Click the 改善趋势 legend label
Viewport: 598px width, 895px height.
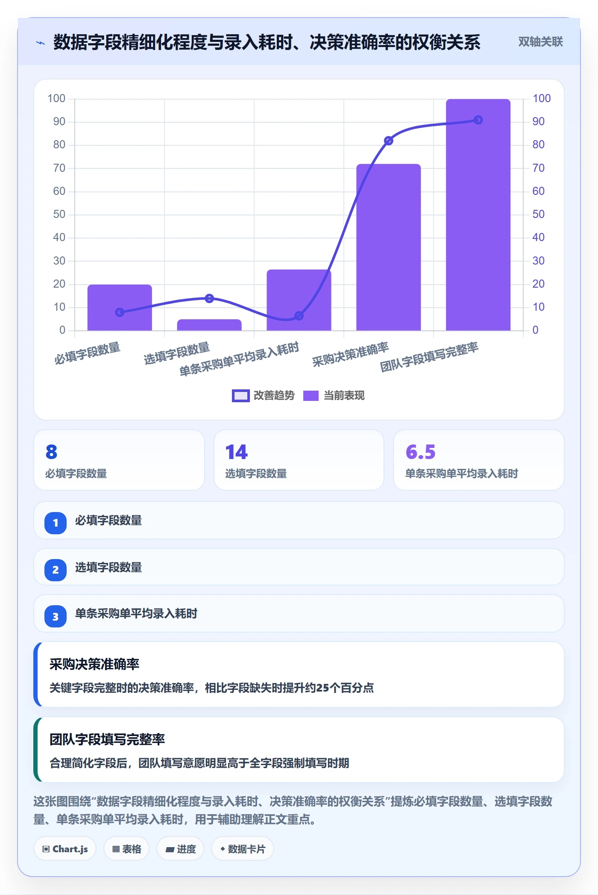pyautogui.click(x=274, y=396)
